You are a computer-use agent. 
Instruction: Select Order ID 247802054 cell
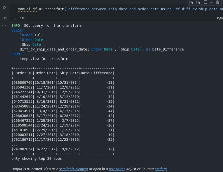coord(23,149)
